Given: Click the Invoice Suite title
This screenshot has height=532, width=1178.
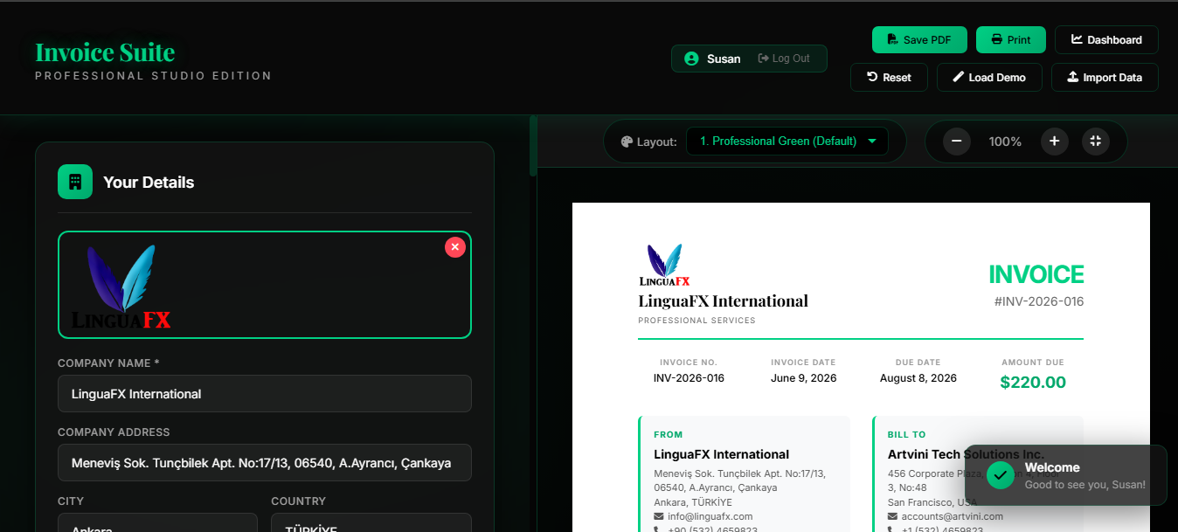Looking at the screenshot, I should pyautogui.click(x=105, y=52).
